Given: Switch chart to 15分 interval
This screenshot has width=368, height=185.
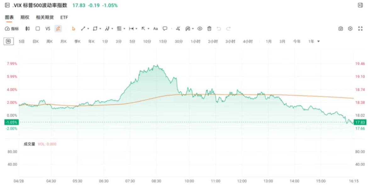Looking at the screenshot, I should tap(163, 41).
